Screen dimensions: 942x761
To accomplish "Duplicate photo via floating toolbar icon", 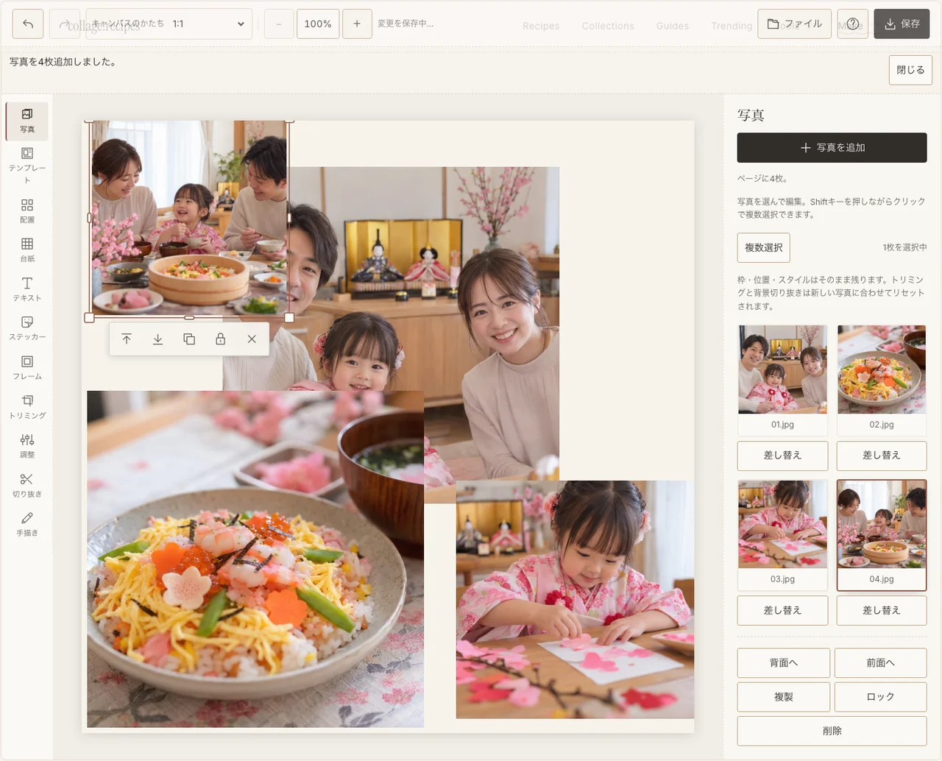I will pyautogui.click(x=189, y=339).
